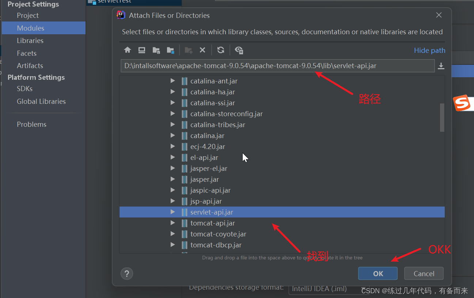Select jsp-api.jar file name
This screenshot has width=474, height=298.
click(206, 201)
